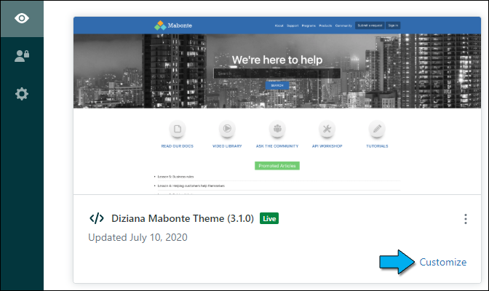The width and height of the screenshot is (489, 291).
Task: Click the Promoted Articles green label
Action: point(277,165)
